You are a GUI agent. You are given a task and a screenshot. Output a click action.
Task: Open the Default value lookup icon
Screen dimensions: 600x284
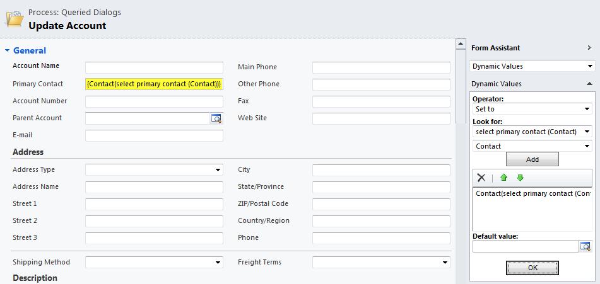[585, 247]
